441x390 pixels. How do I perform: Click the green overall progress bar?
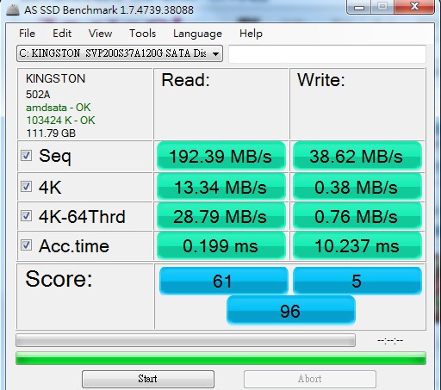[x=220, y=358]
